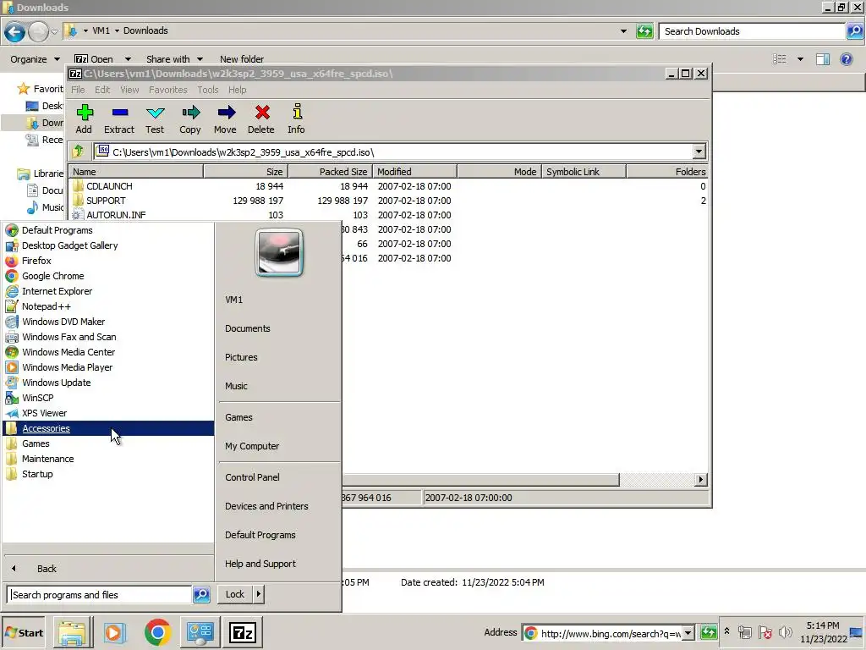The width and height of the screenshot is (866, 650).
Task: Select the Copy tool in 7-Zip
Action: click(x=190, y=118)
